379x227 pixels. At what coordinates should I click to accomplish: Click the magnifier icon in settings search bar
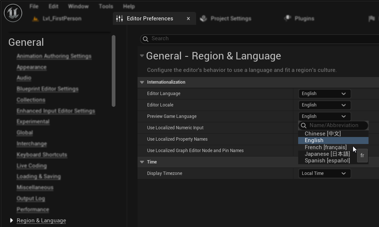tap(145, 39)
